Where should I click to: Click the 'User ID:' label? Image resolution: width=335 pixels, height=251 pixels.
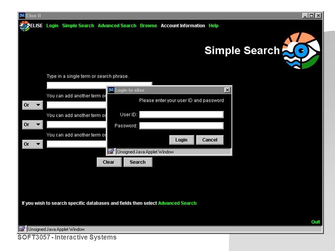point(128,115)
